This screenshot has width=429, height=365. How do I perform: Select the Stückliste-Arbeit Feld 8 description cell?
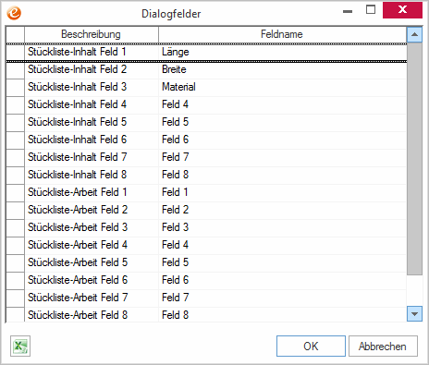click(92, 315)
